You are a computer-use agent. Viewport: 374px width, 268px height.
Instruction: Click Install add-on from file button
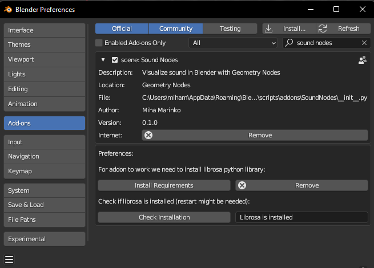click(289, 29)
